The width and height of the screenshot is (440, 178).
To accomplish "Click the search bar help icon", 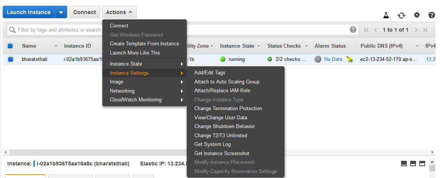I will [353, 30].
